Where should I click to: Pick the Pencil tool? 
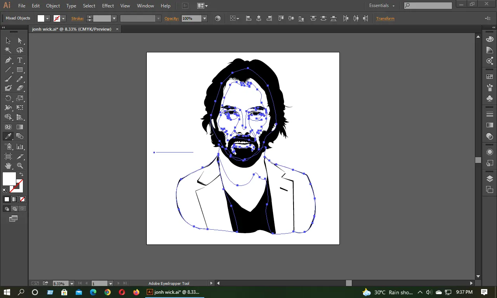pos(20,79)
